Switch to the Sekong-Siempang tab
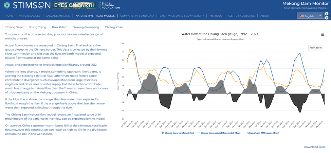 click(x=86, y=27)
